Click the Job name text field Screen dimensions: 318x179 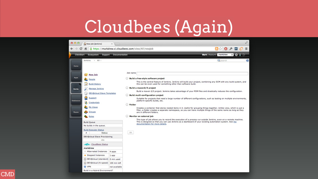click(x=192, y=73)
